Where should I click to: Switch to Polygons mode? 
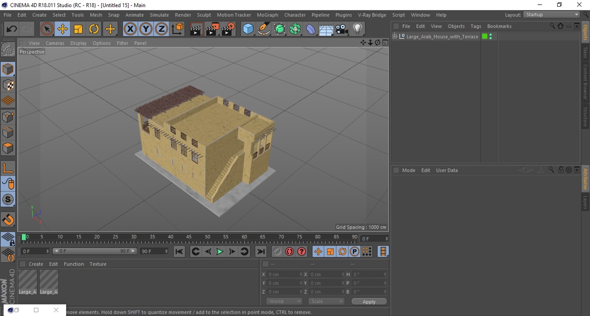coord(8,148)
